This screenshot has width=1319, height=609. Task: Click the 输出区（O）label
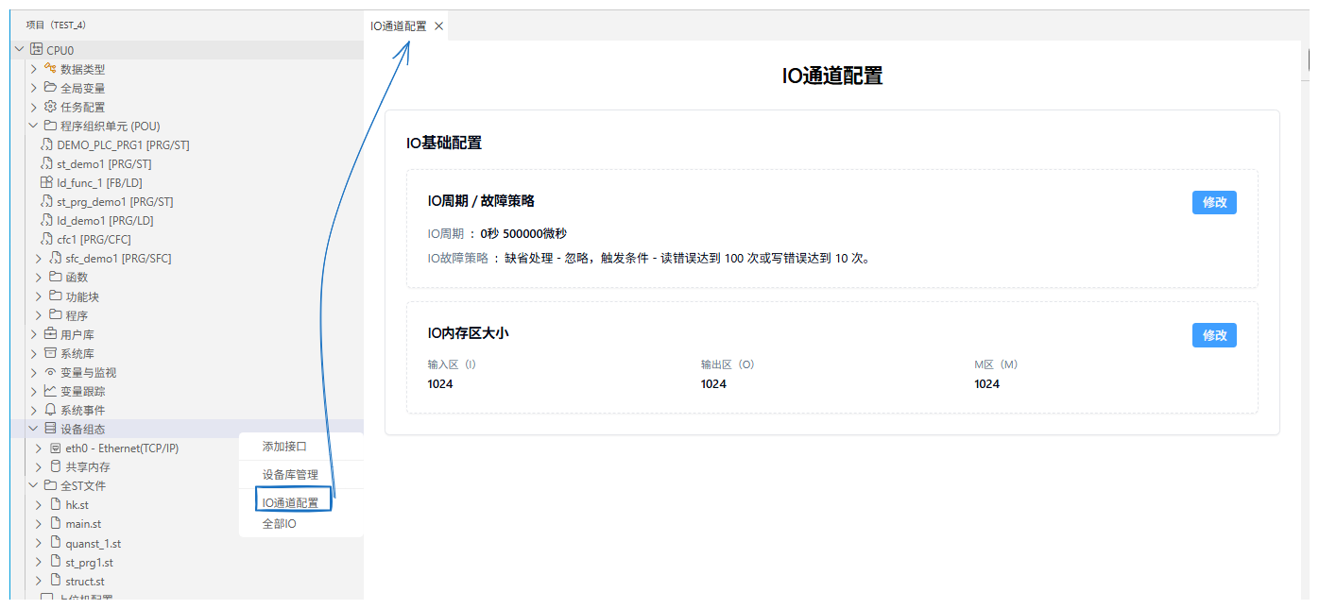[728, 364]
